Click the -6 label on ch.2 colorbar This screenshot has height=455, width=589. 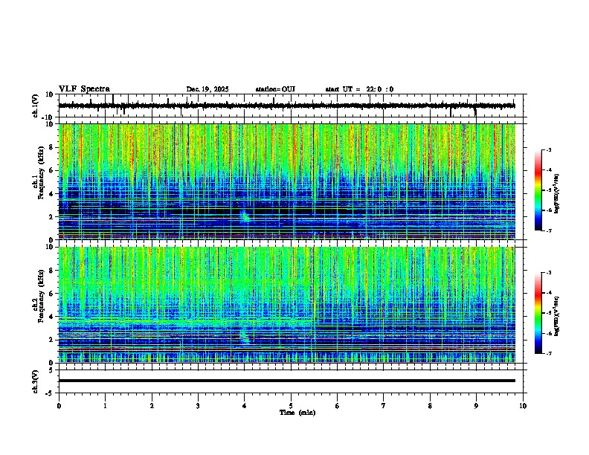[548, 333]
